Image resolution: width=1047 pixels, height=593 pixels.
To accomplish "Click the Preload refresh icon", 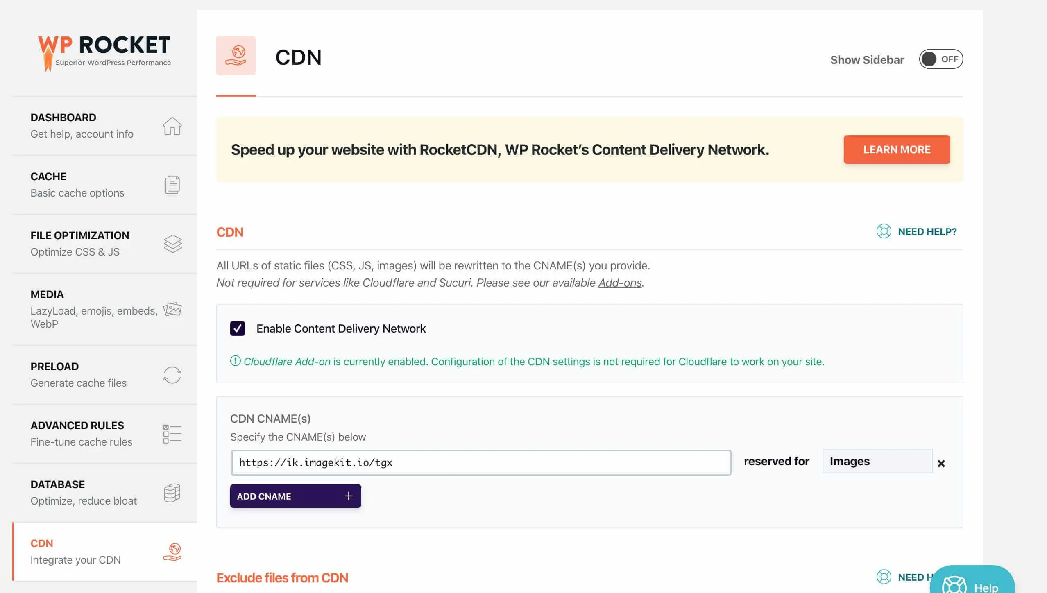I will [172, 375].
